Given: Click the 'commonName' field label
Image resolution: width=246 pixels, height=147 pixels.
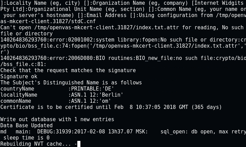Looking at the screenshot, I should pyautogui.click(x=16, y=101).
